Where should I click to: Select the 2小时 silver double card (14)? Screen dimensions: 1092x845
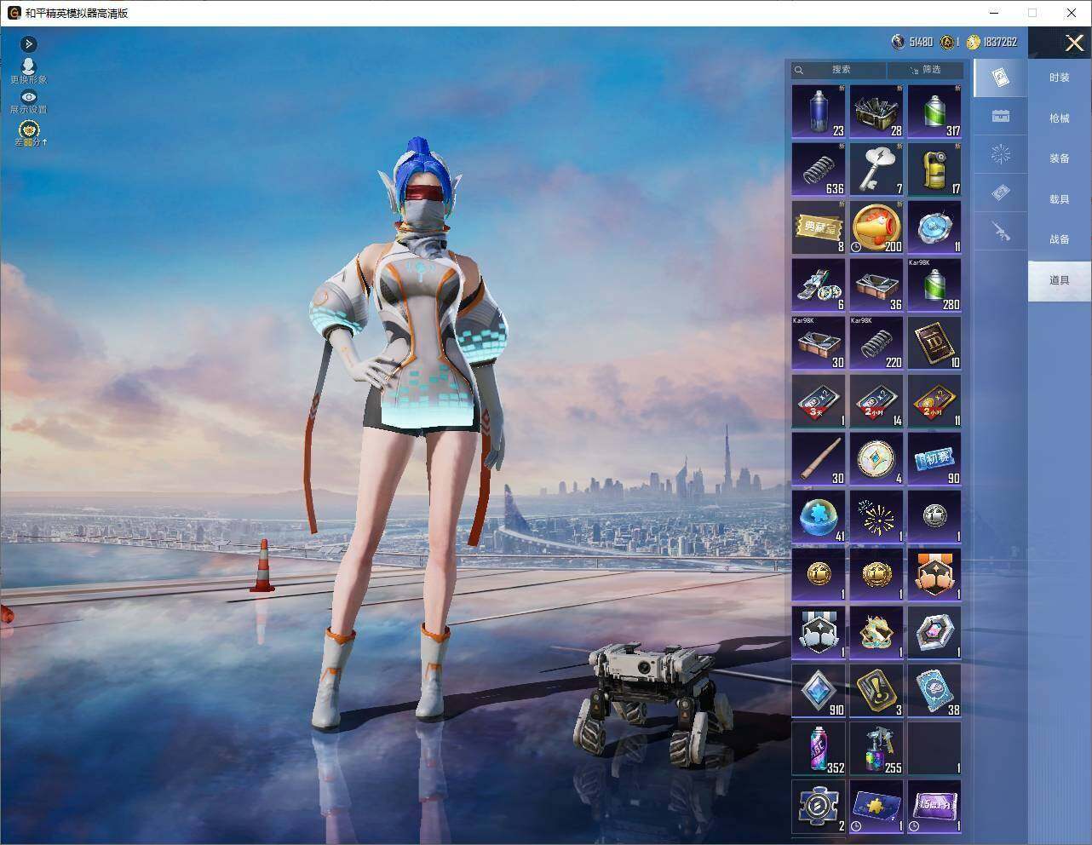coord(876,400)
